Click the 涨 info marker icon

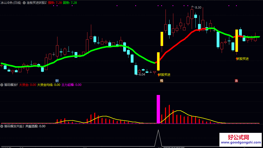click(236, 81)
